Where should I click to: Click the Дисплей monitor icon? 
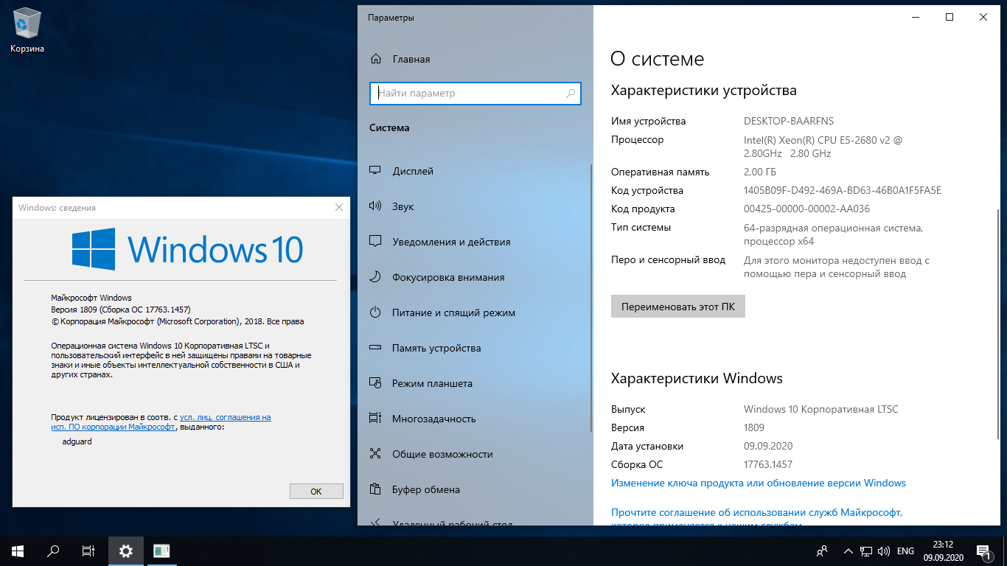[375, 171]
